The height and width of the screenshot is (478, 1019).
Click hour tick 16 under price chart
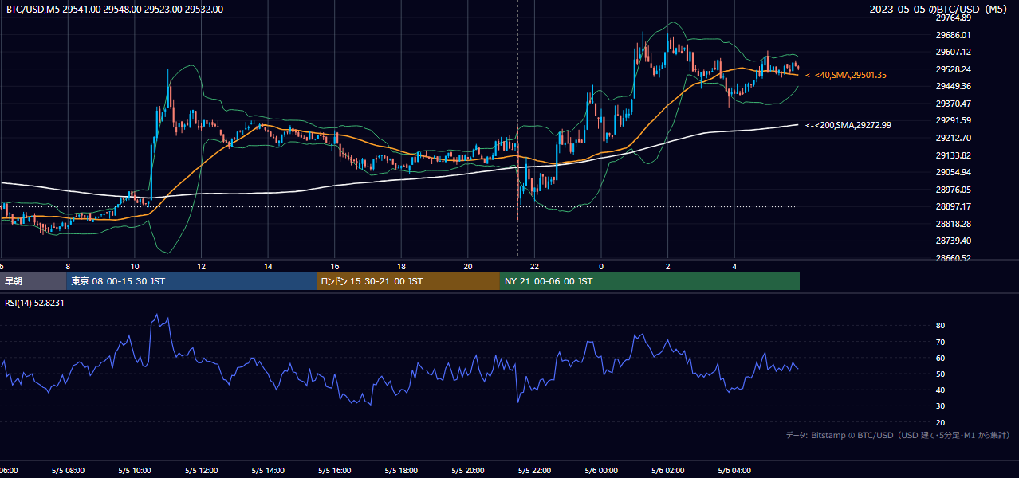[x=335, y=267]
